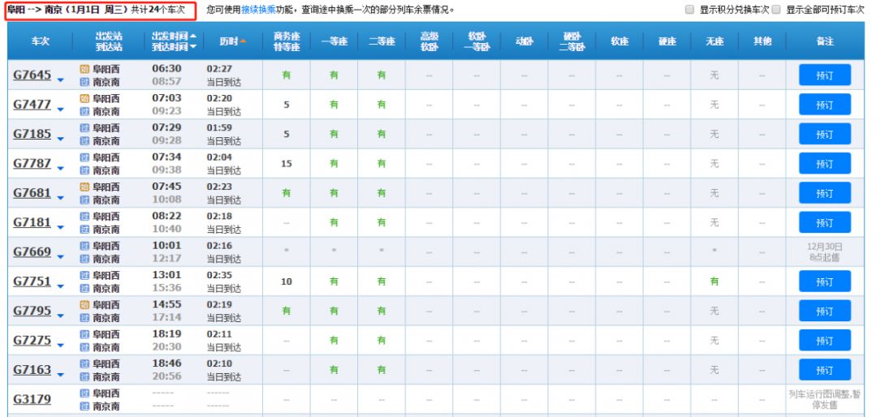The height and width of the screenshot is (417, 877).
Task: Select business seat count 15 for G7787
Action: [287, 164]
